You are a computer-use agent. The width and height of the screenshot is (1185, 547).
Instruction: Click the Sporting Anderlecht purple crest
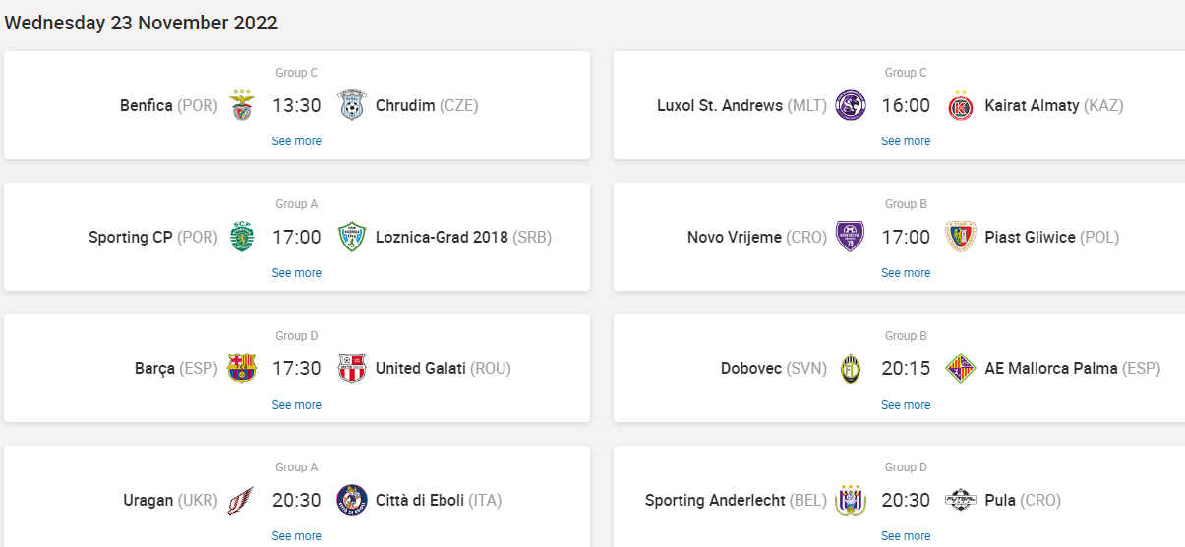coord(851,500)
